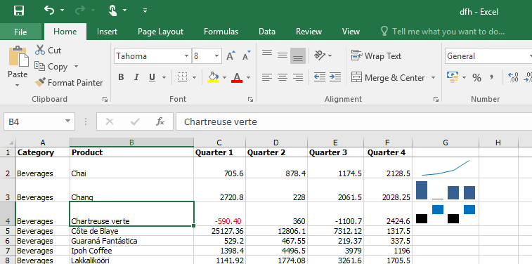This screenshot has width=532, height=264.
Task: Click the Undo arrow icon
Action: (49, 11)
